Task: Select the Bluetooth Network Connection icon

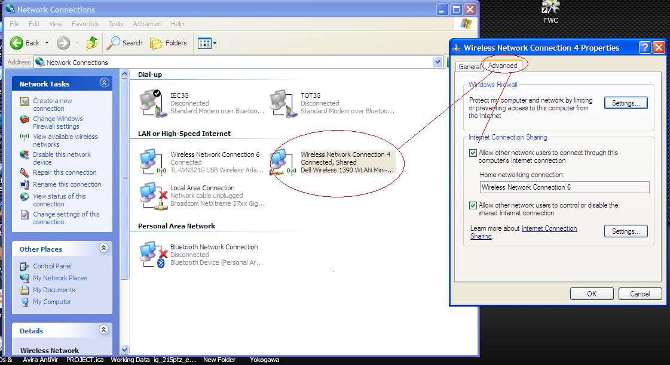Action: 153,255
